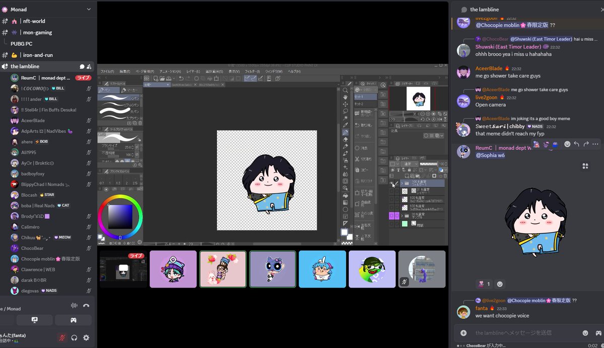Image resolution: width=604 pixels, height=348 pixels.
Task: Click the chibi sticker in chat
Action: (x=535, y=223)
